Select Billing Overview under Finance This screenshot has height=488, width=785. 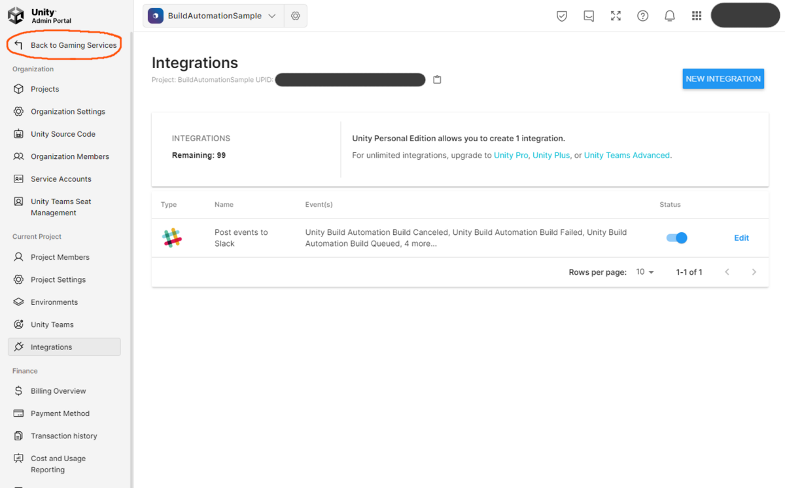(58, 391)
